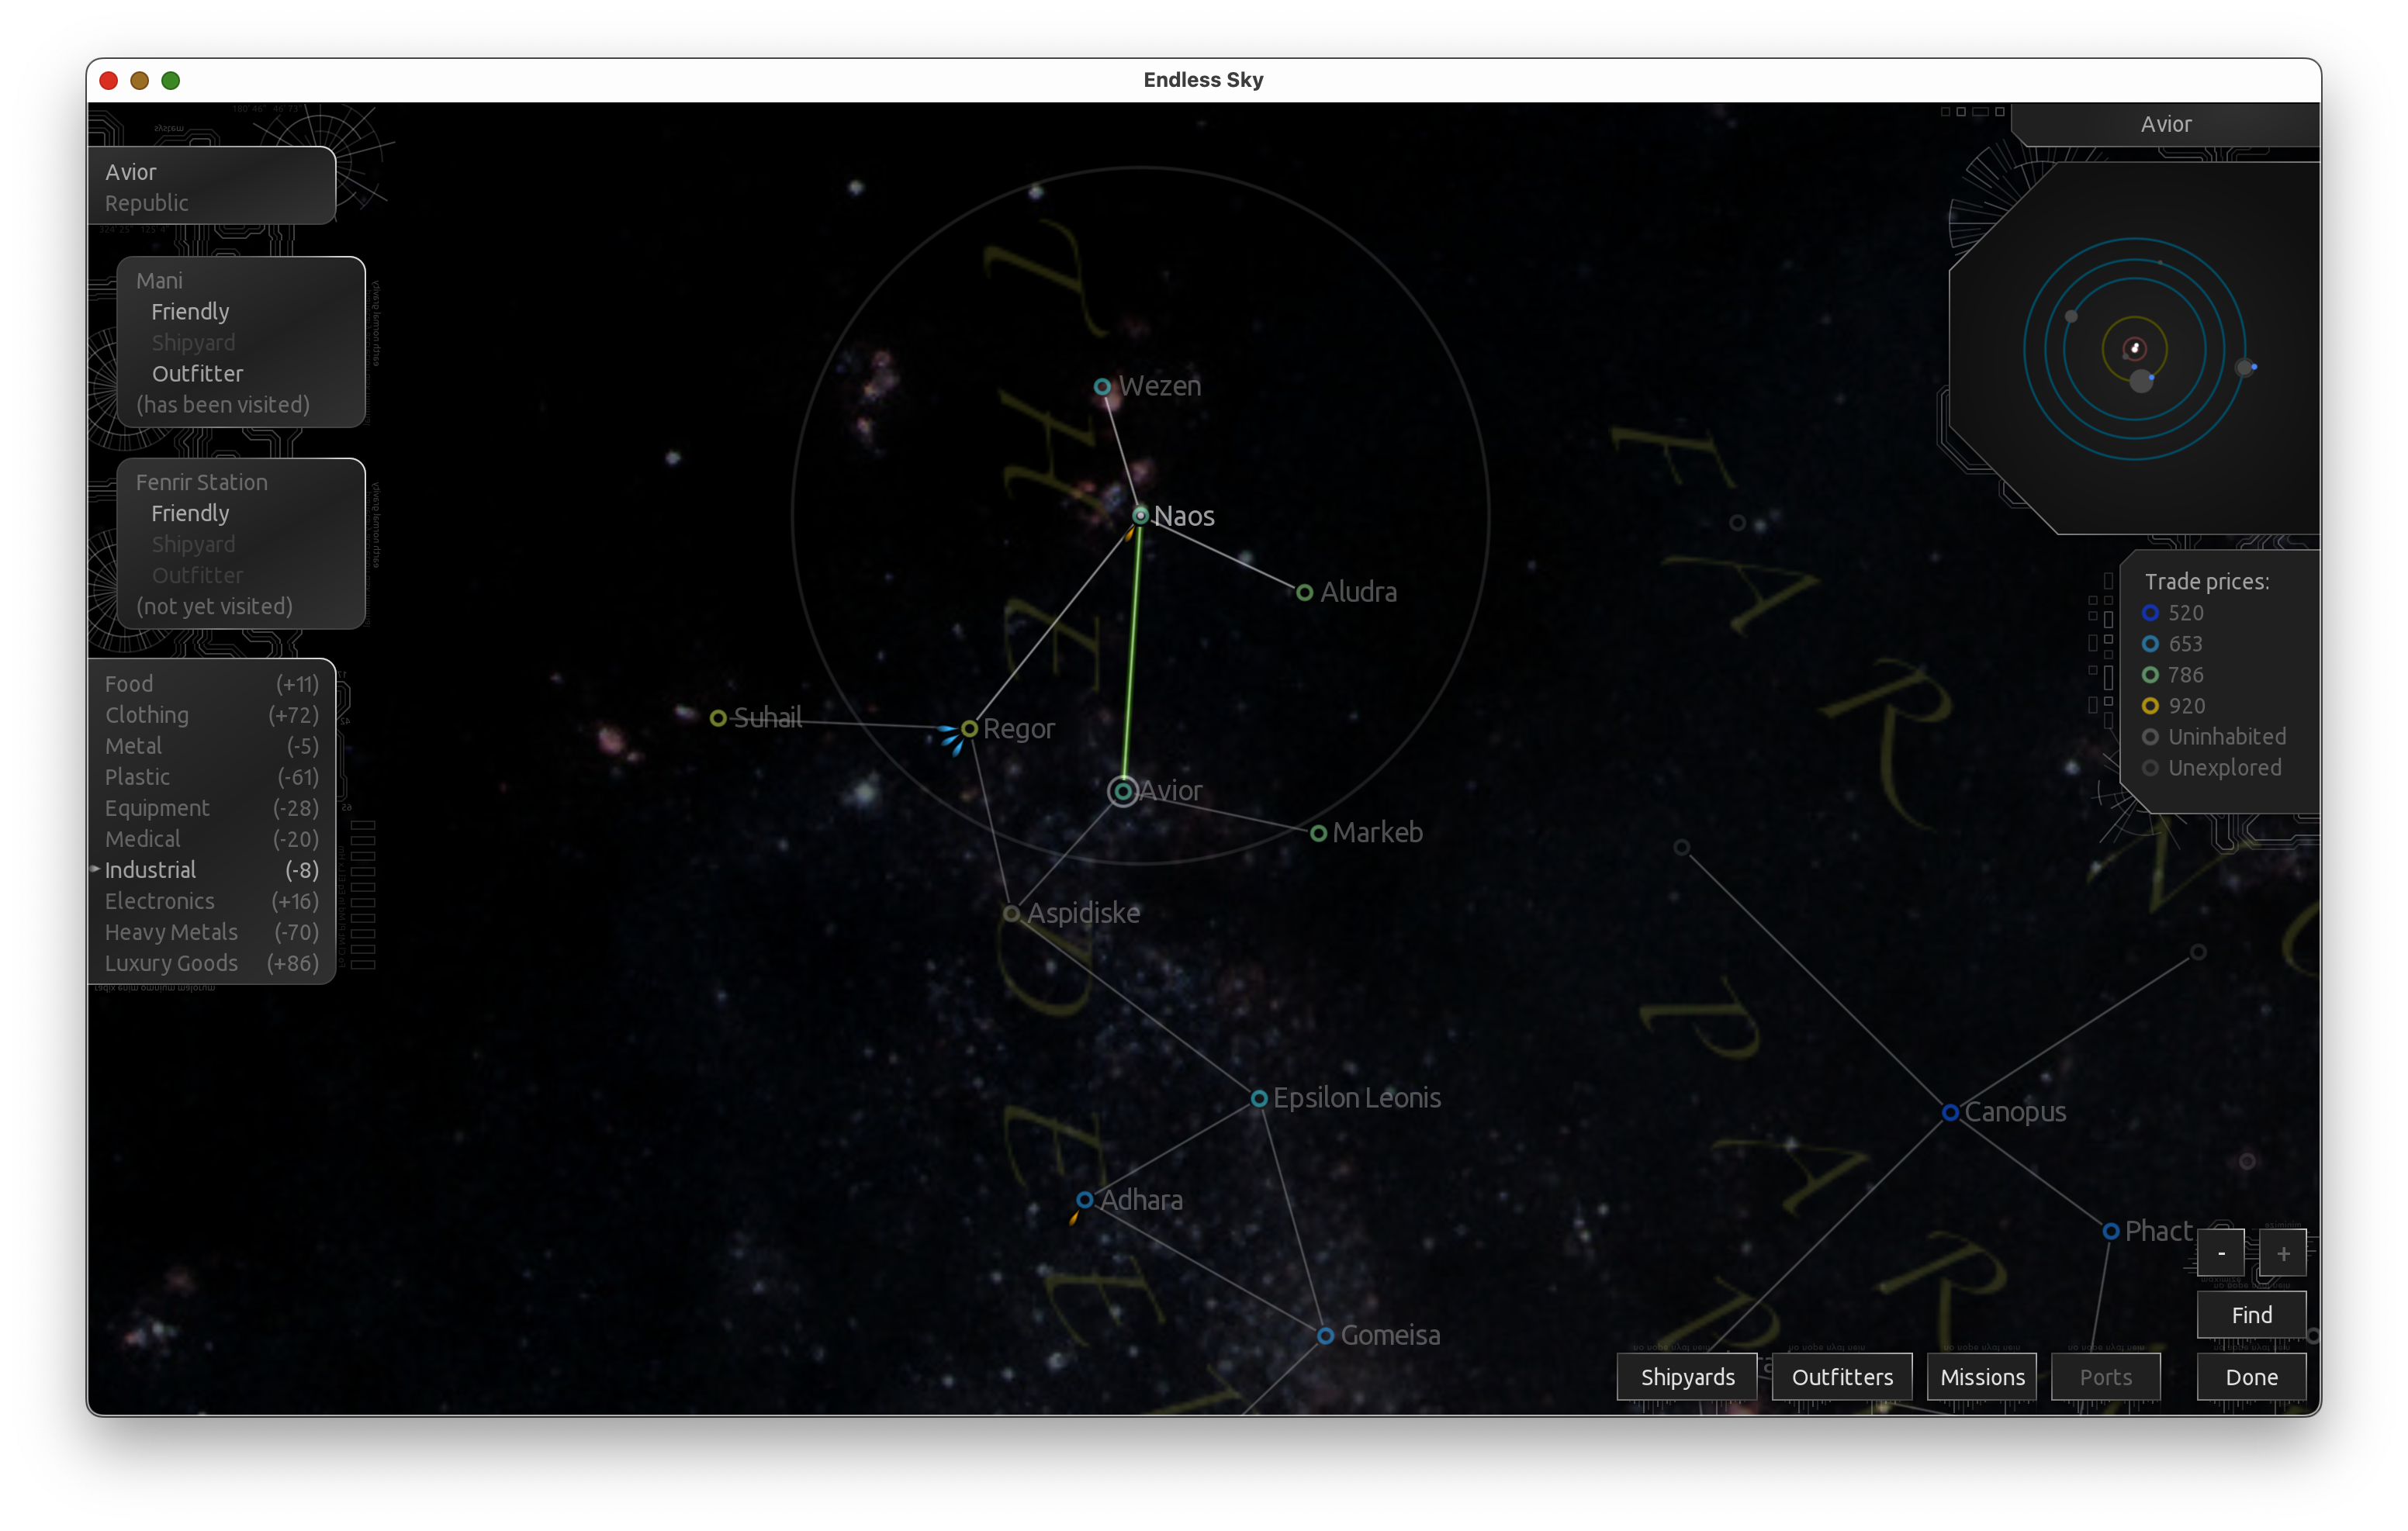Select the Suhail system node

[718, 718]
